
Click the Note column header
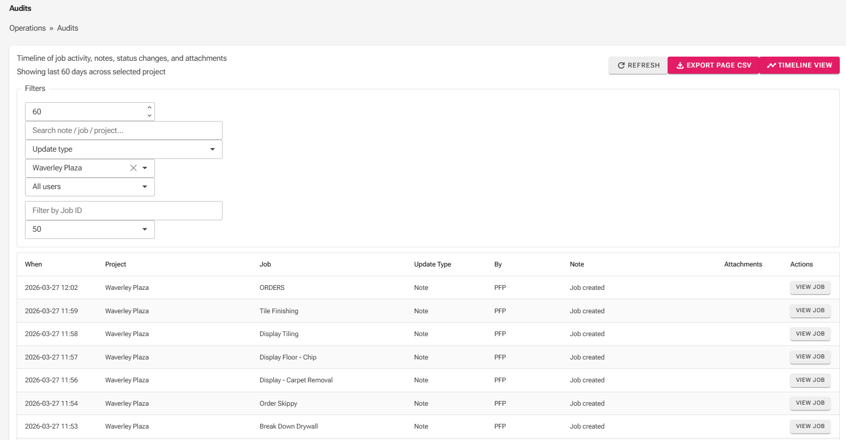click(577, 264)
